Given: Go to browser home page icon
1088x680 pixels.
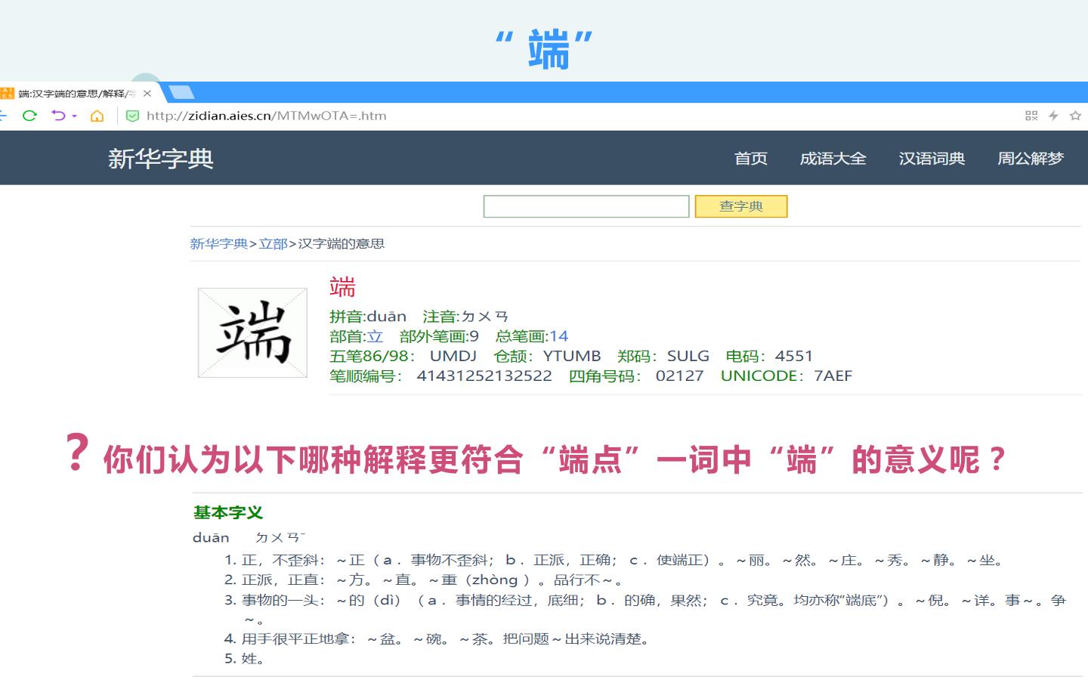Looking at the screenshot, I should pyautogui.click(x=97, y=116).
